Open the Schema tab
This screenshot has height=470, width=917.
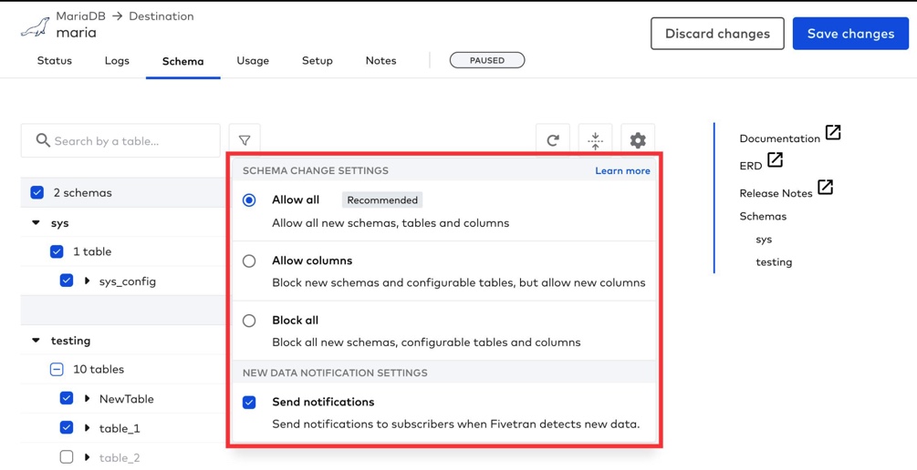coord(183,61)
